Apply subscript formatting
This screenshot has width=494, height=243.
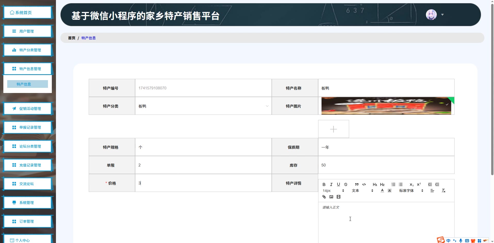[x=412, y=184]
